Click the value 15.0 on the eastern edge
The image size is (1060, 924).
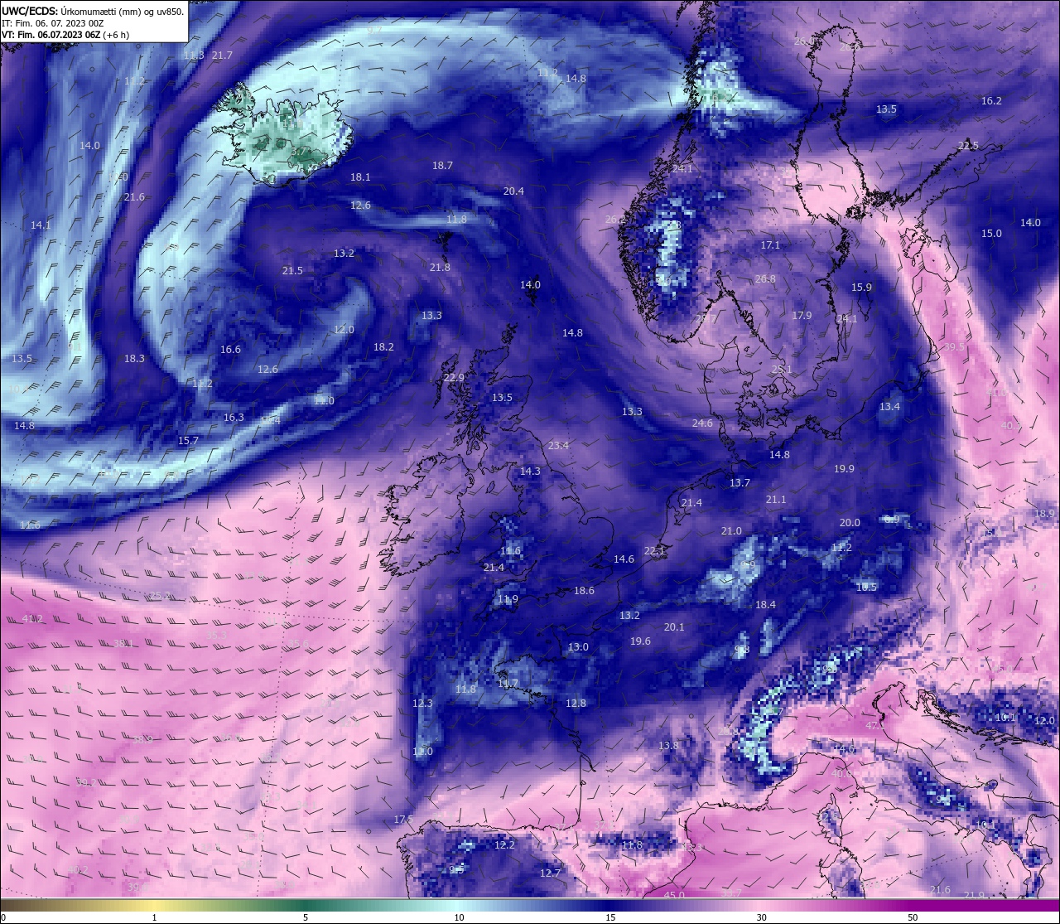[x=991, y=234]
